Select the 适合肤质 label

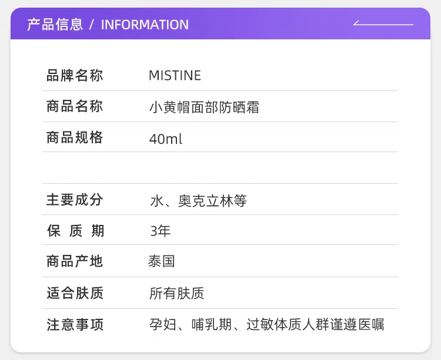tap(75, 293)
